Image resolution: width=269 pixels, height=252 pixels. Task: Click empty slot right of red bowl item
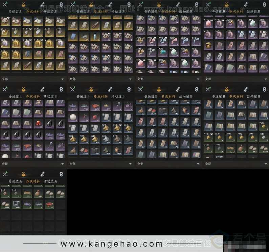61,204
